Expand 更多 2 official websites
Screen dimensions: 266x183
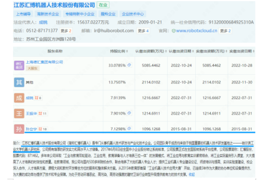(225, 31)
